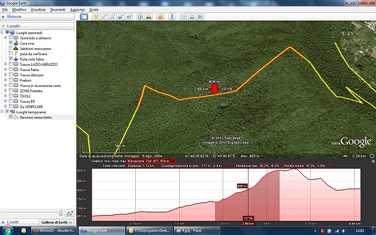Expand the Ricerca panel

[x=4, y=16]
